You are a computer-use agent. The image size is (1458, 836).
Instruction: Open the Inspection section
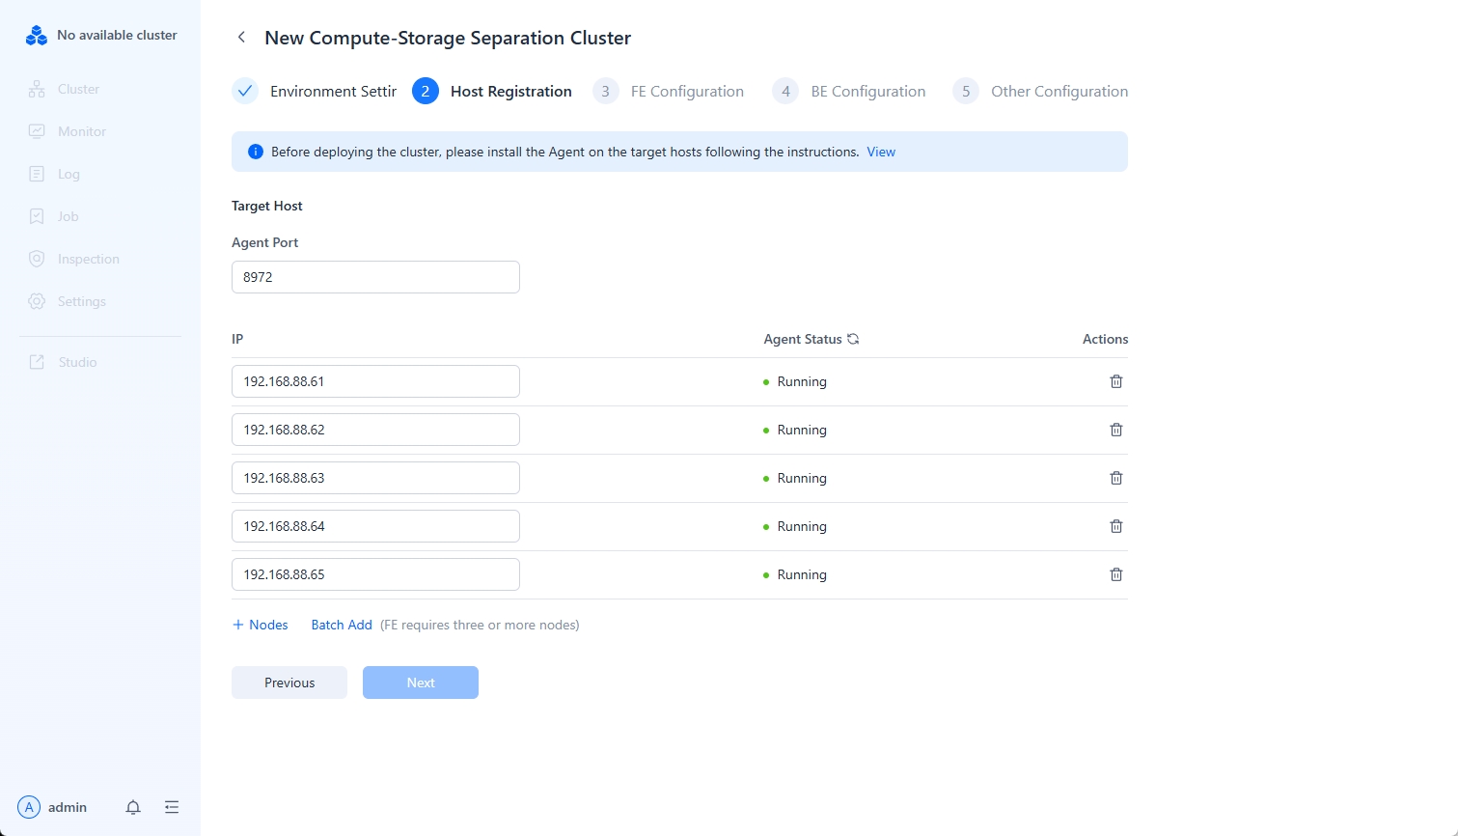point(88,259)
